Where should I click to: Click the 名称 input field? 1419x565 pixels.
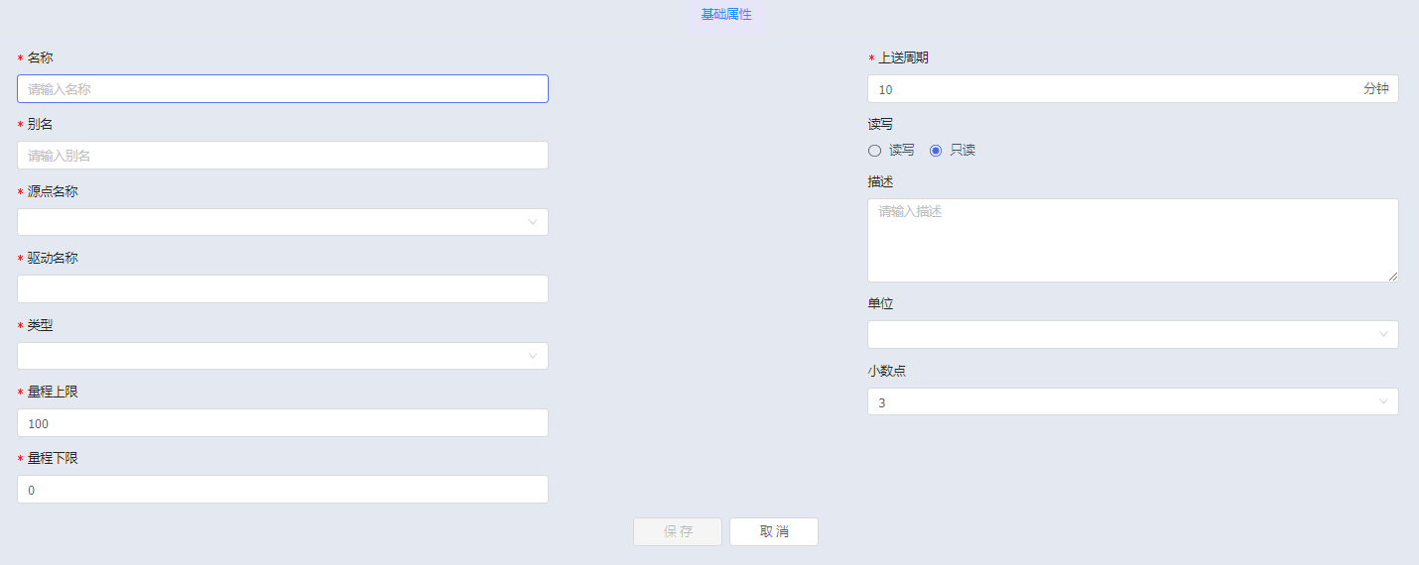[282, 89]
